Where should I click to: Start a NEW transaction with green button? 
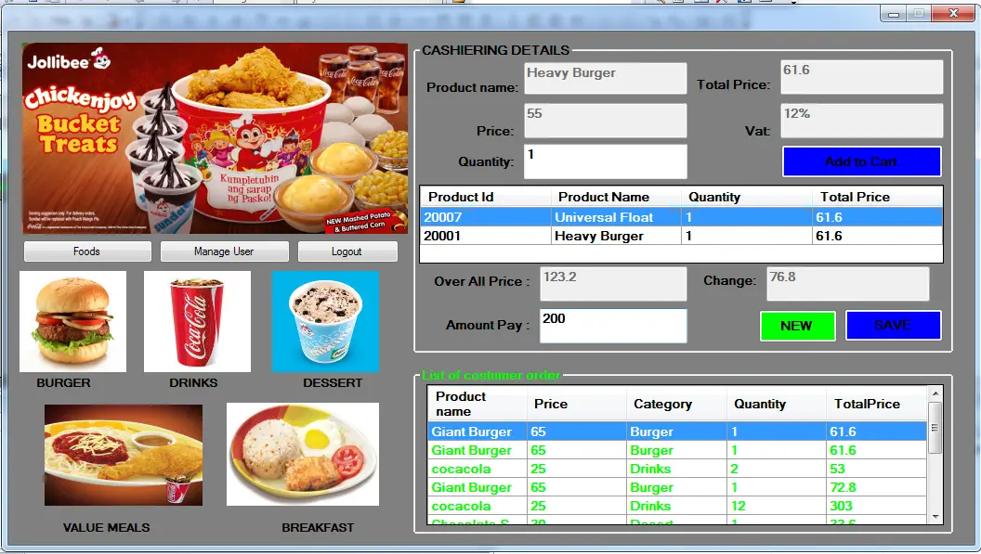point(798,326)
